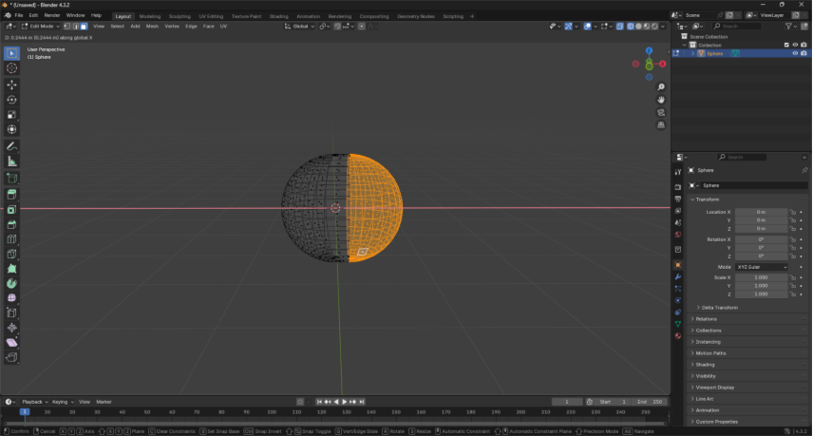Open the Render menu
The height and width of the screenshot is (436, 813).
point(52,16)
